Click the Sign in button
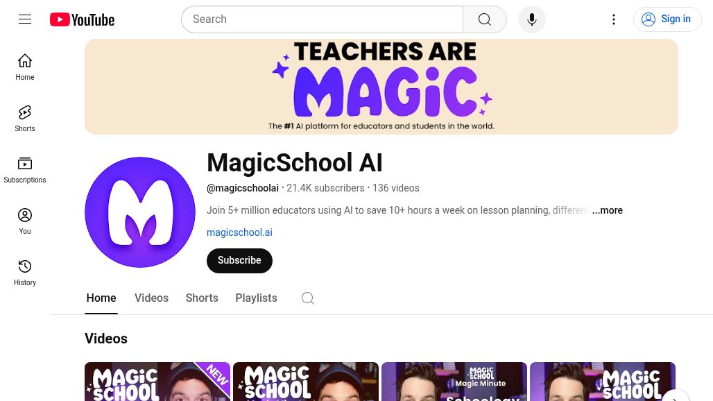This screenshot has height=401, width=713. (667, 19)
